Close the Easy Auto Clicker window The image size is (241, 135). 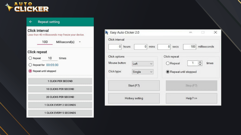(x=215, y=32)
